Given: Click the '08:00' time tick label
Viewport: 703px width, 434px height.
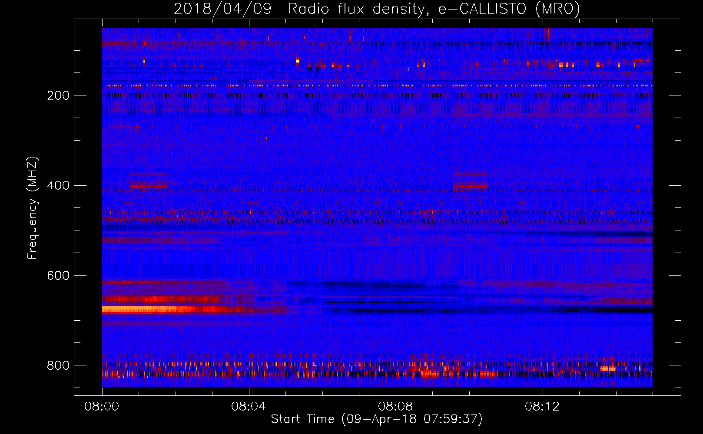Looking at the screenshot, I should pos(102,407).
